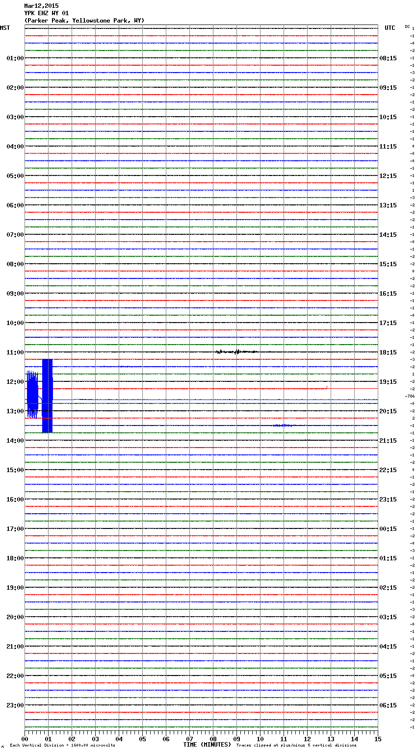Click the UTC column header
Image resolution: width=417 pixels, height=752 pixels.
click(x=390, y=28)
